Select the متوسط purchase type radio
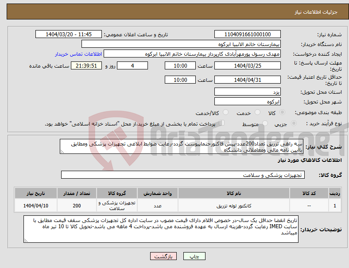Screen dimensions: 349x268 click(265, 123)
